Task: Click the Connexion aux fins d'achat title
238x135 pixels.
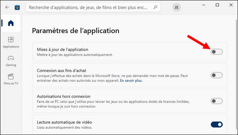Action: [61, 70]
